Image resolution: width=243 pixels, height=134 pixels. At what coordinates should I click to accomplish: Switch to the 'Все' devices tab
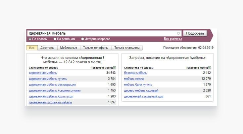click(x=32, y=48)
